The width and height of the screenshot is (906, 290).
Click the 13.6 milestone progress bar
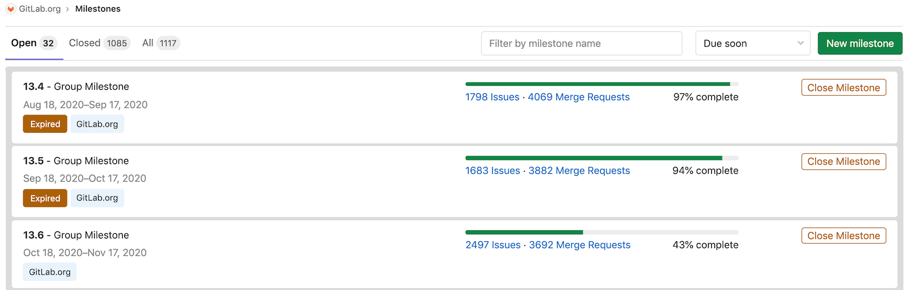[601, 232]
